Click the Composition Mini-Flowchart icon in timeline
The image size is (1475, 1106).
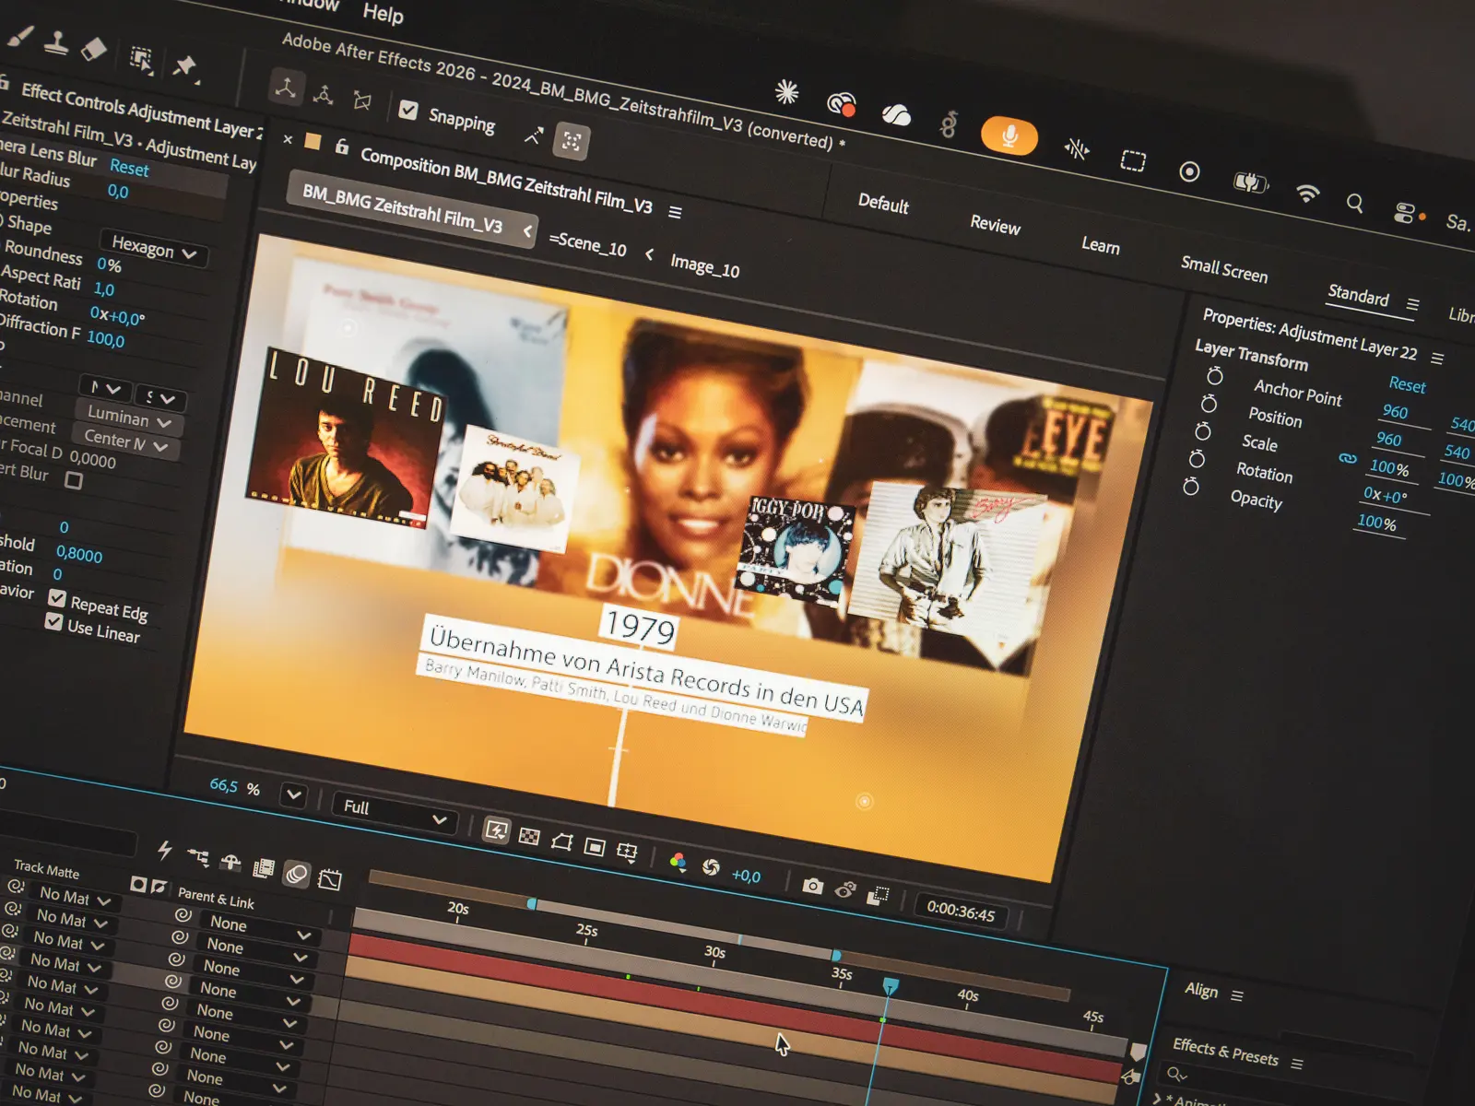198,857
